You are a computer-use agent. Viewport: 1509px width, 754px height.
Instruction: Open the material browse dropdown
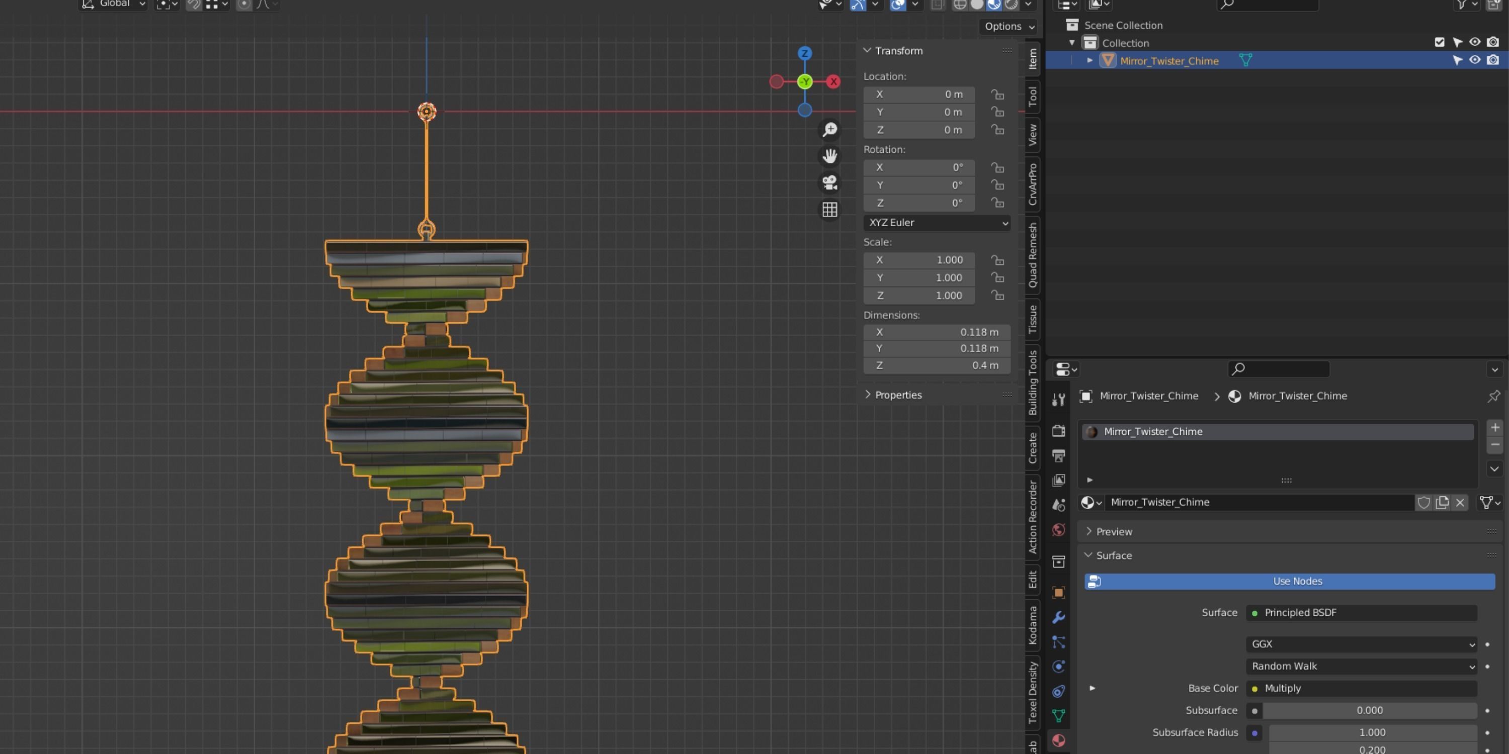1092,502
